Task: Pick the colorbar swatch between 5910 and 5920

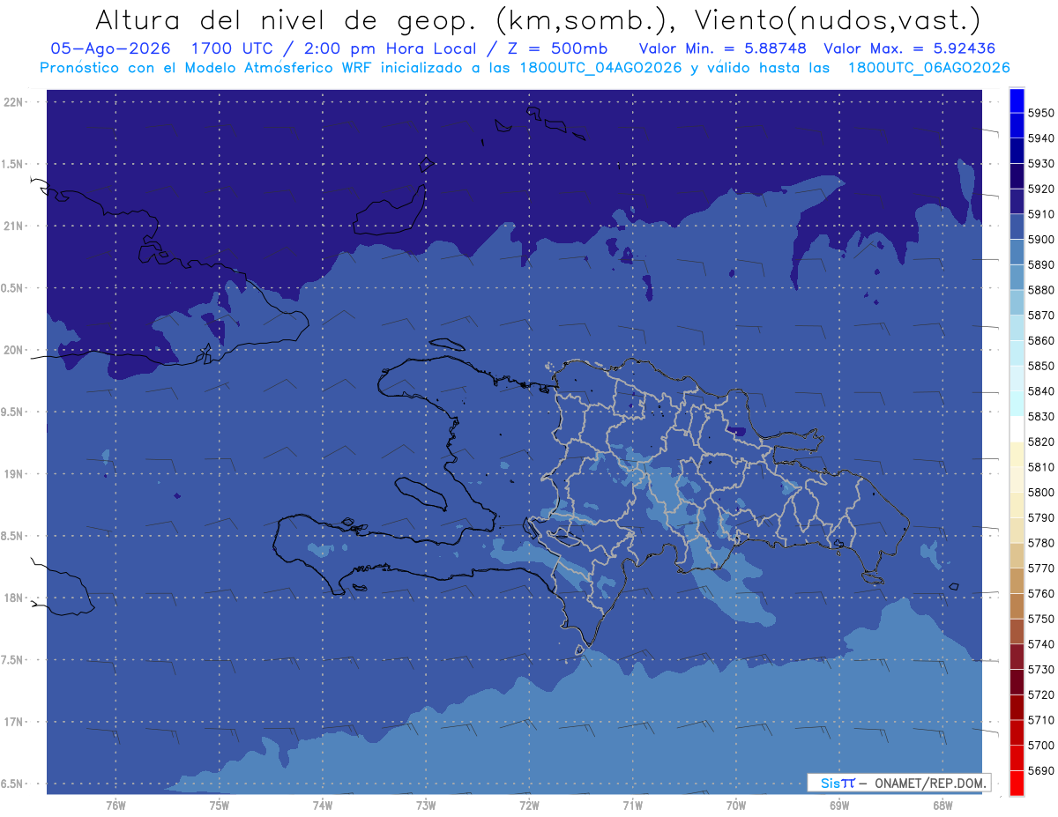Action: pyautogui.click(x=1017, y=201)
